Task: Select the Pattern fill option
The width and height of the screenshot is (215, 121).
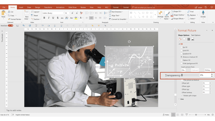Action: click(181, 60)
